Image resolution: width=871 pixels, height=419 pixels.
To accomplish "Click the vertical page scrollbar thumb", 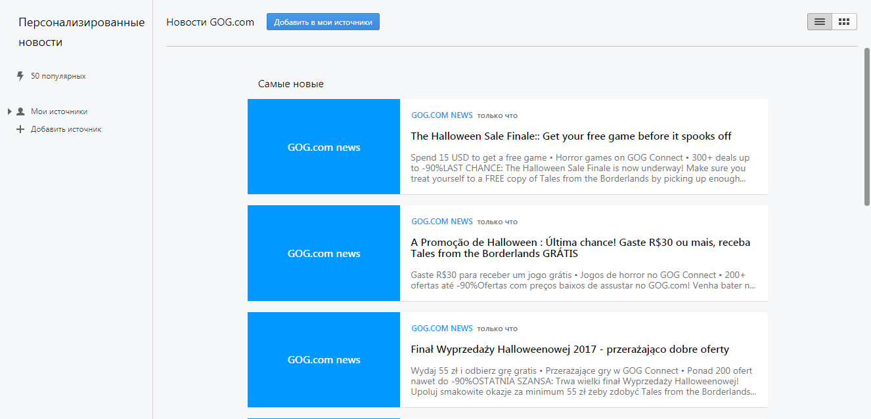I will point(867,127).
